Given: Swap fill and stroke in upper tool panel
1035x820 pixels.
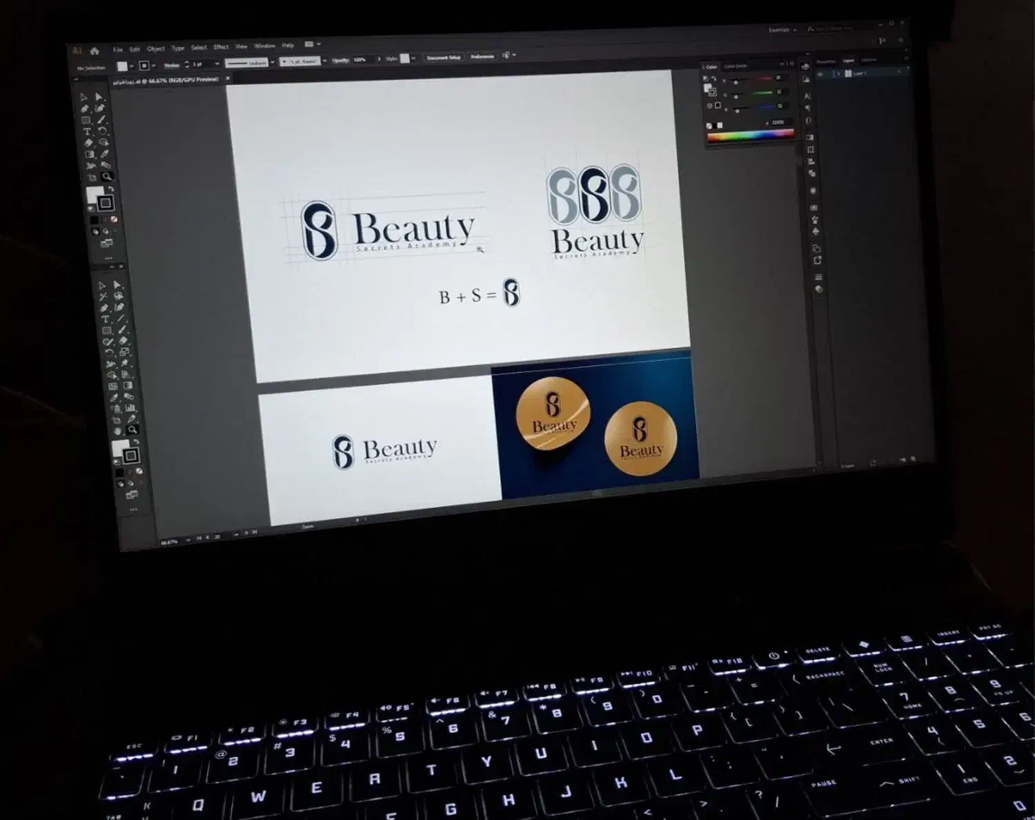Looking at the screenshot, I should 110,189.
